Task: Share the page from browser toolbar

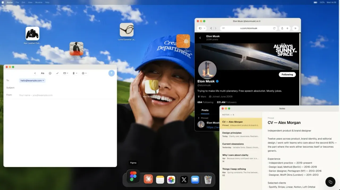Action: coord(282,28)
